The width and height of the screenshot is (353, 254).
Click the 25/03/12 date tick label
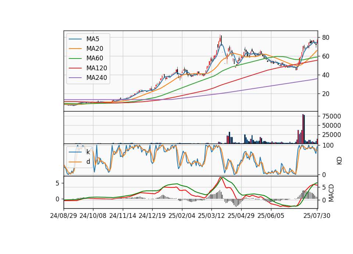(x=211, y=216)
